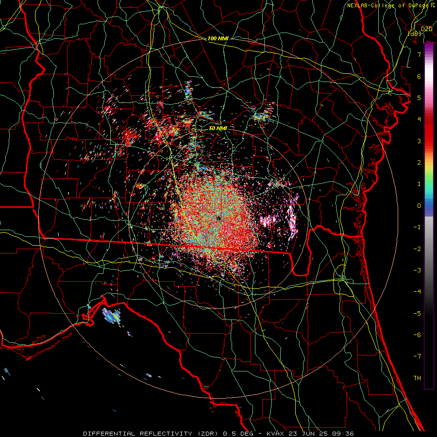This screenshot has width=437, height=437.
Task: Click the [dB] units label
Action: pyautogui.click(x=415, y=34)
